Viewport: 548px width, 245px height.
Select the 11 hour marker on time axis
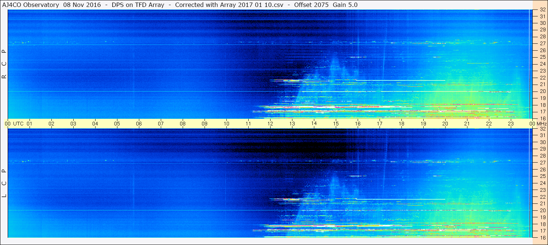point(248,124)
